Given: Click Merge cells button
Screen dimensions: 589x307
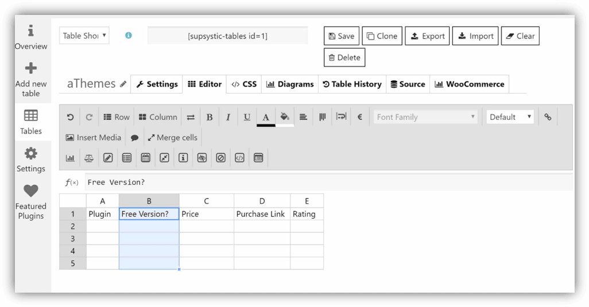Looking at the screenshot, I should tap(172, 138).
